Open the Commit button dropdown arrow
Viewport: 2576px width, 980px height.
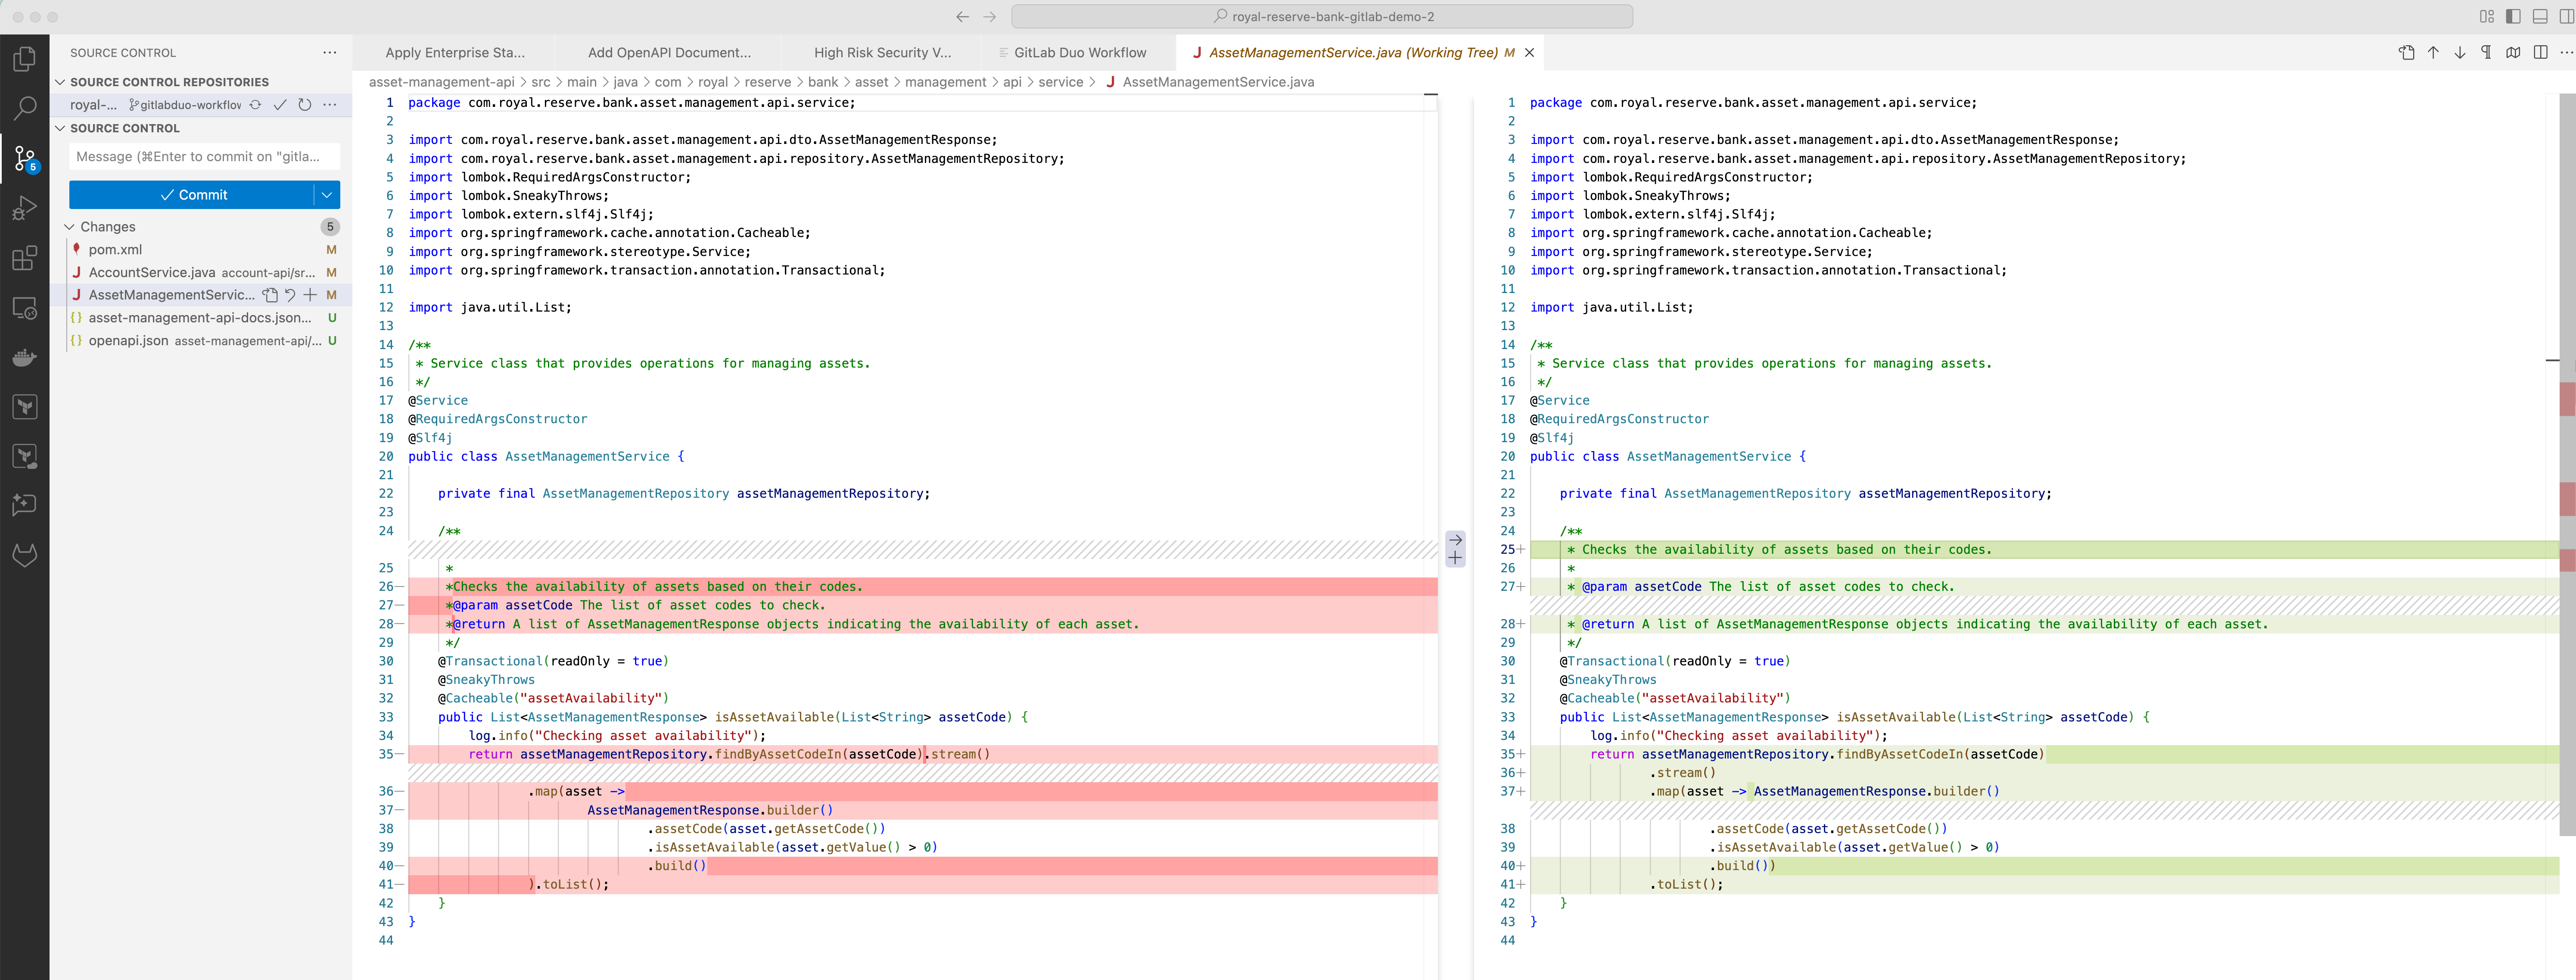[x=327, y=194]
